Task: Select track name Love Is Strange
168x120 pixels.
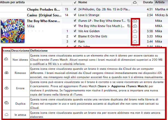Action: click(x=89, y=15)
